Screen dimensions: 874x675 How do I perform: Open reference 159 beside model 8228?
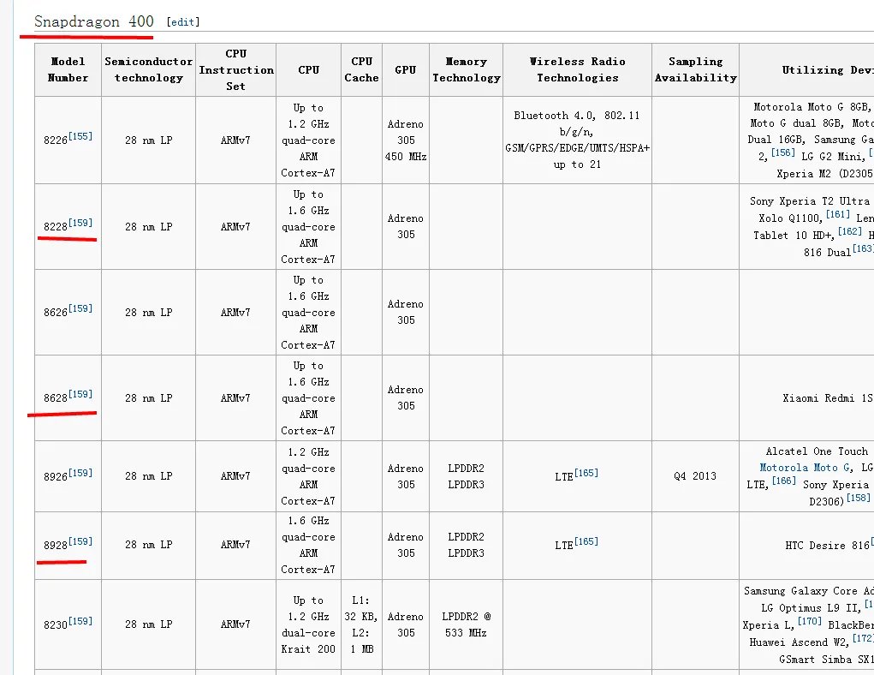pyautogui.click(x=80, y=224)
